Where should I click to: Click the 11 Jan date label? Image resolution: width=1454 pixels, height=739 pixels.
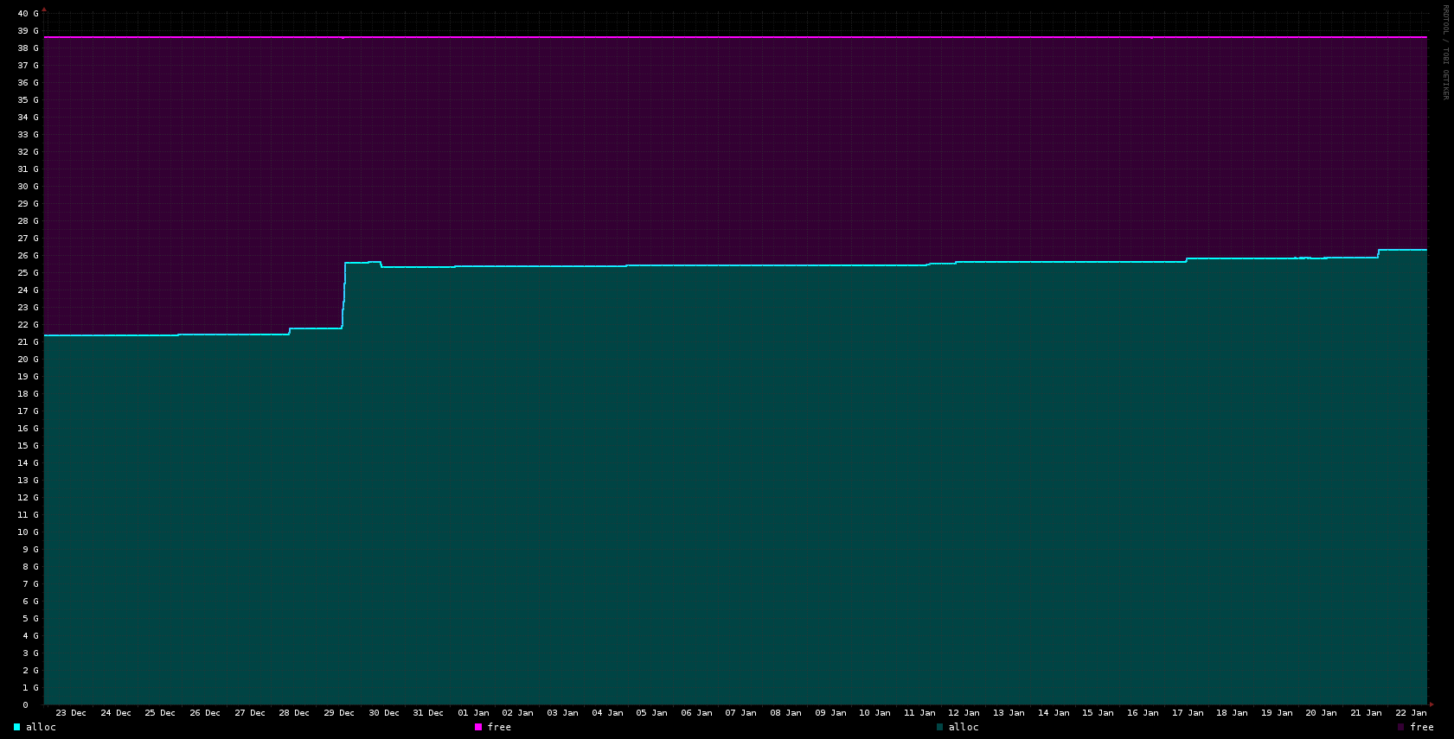click(919, 713)
